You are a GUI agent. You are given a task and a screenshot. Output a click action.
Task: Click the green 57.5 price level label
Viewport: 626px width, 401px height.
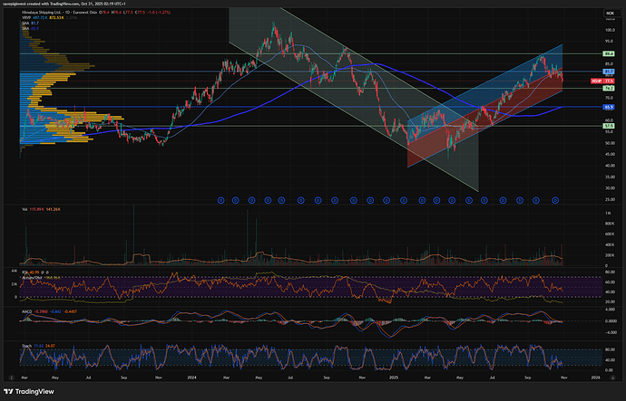(x=609, y=127)
